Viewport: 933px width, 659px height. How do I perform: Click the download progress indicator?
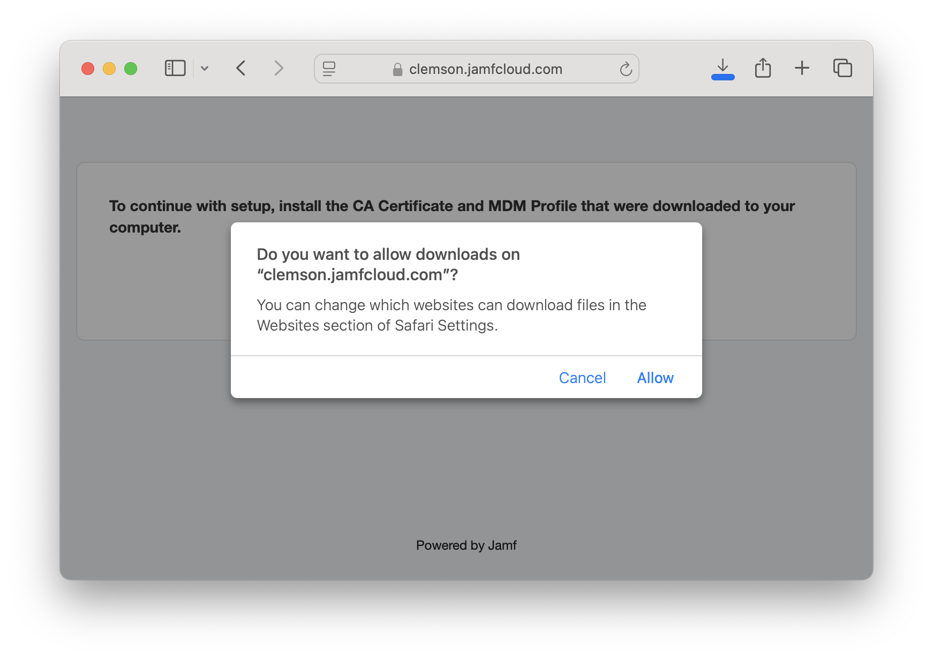[x=723, y=76]
